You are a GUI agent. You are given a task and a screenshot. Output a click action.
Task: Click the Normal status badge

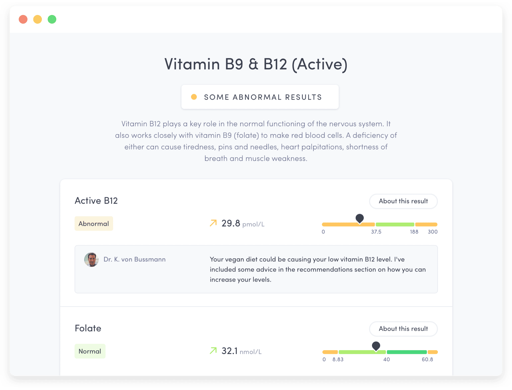point(90,351)
